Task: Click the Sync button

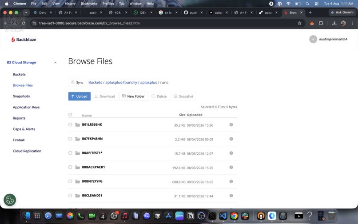Action: 77,83
